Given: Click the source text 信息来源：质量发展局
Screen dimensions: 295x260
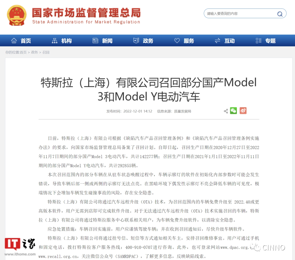Looking at the screenshot, I should (x=174, y=111).
